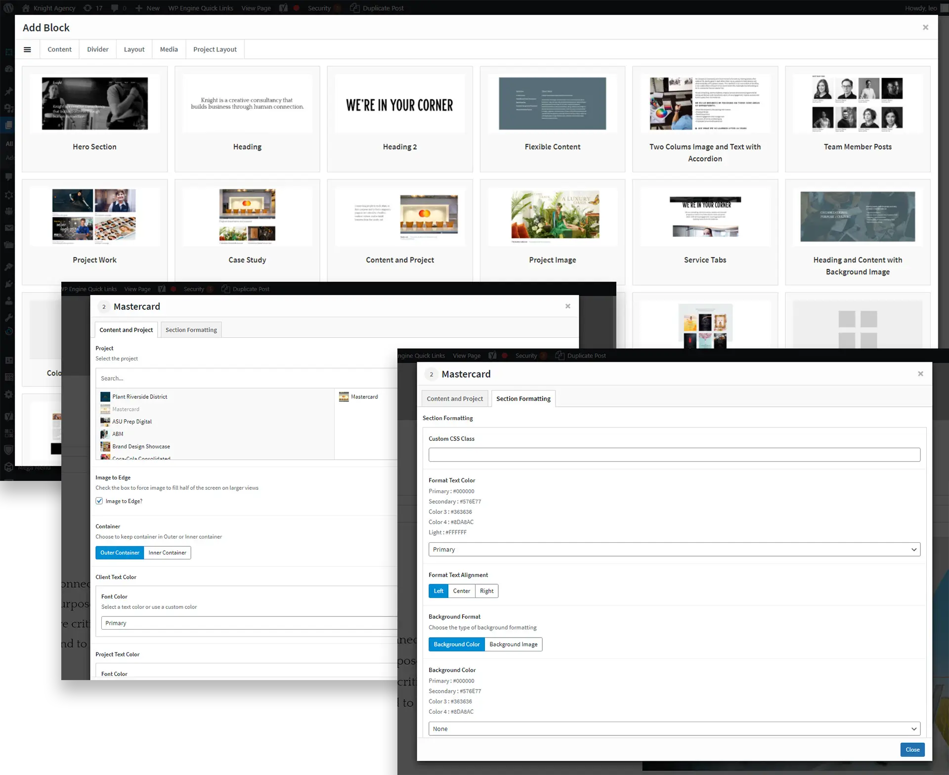Choose Background Image format option

[x=513, y=644]
